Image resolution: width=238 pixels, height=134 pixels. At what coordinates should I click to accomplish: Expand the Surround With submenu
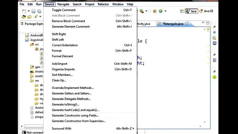(90, 128)
